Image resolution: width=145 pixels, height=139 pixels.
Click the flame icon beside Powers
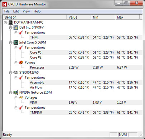point(21,63)
